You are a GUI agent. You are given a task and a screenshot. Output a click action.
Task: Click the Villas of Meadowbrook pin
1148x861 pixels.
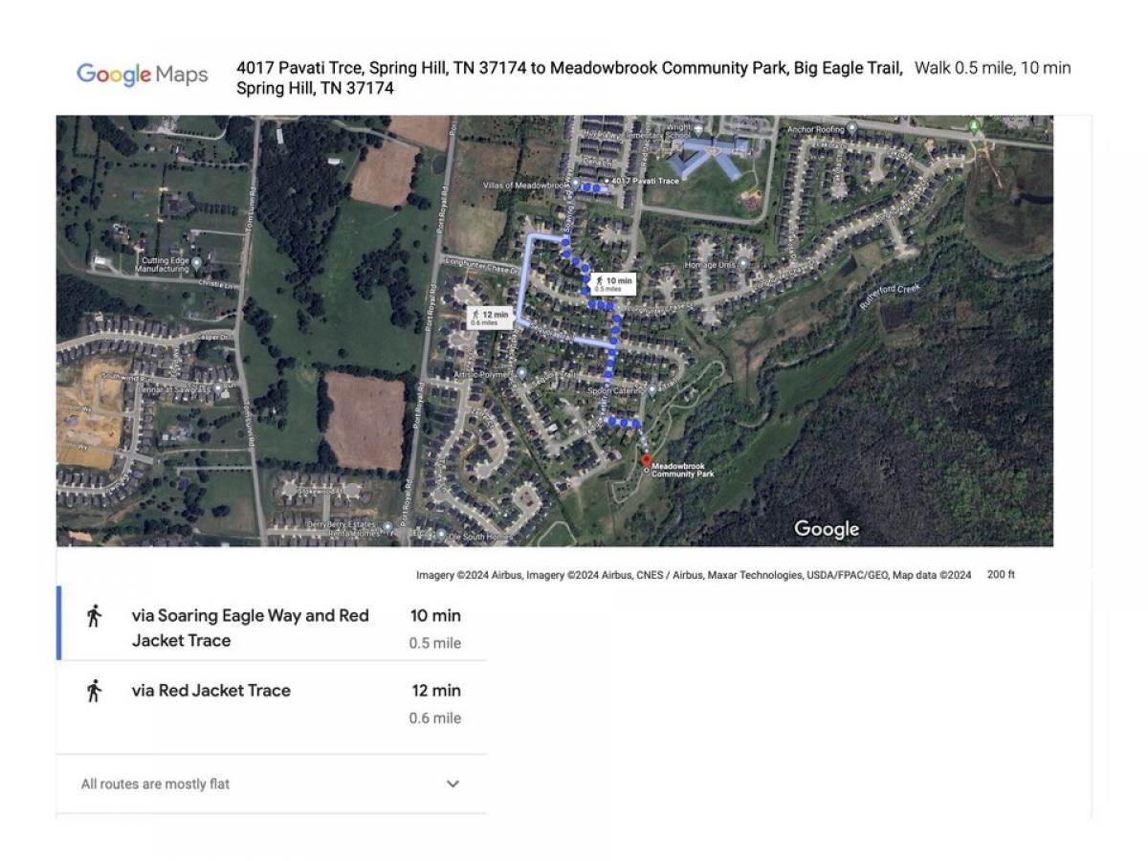[574, 184]
